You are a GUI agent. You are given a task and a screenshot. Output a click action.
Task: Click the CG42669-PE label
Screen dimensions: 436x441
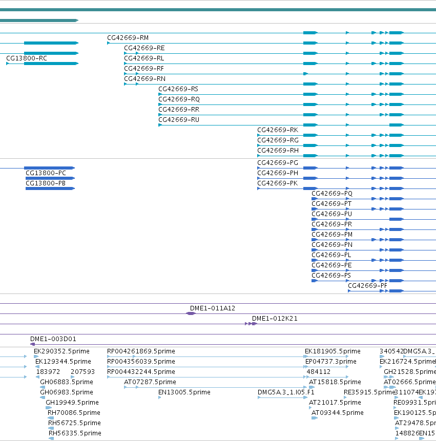331,265
